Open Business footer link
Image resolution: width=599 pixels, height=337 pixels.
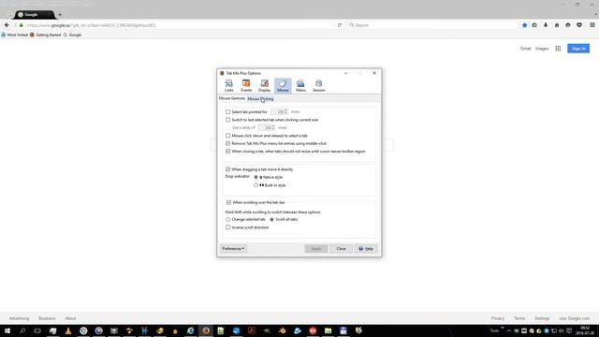tap(47, 318)
